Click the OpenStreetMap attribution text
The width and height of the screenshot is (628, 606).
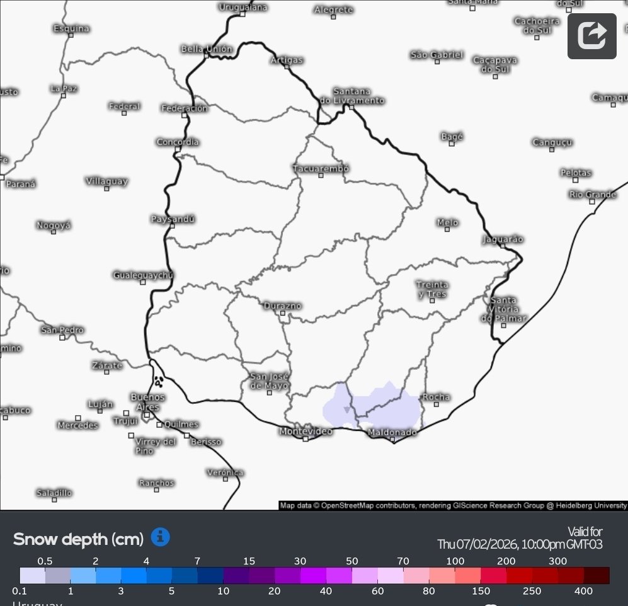pos(453,505)
